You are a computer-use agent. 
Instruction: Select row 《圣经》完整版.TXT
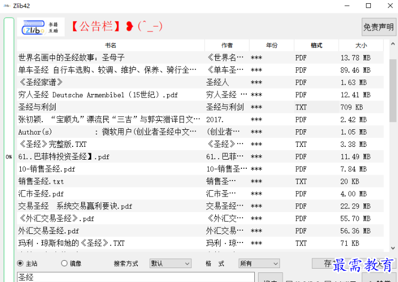[x=200, y=144]
